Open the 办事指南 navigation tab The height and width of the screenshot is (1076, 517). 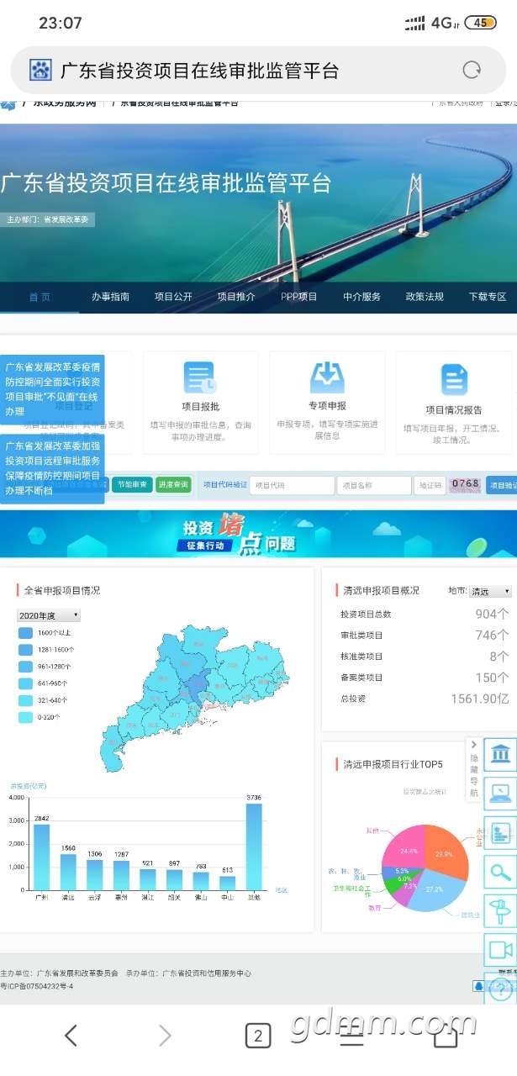[111, 297]
